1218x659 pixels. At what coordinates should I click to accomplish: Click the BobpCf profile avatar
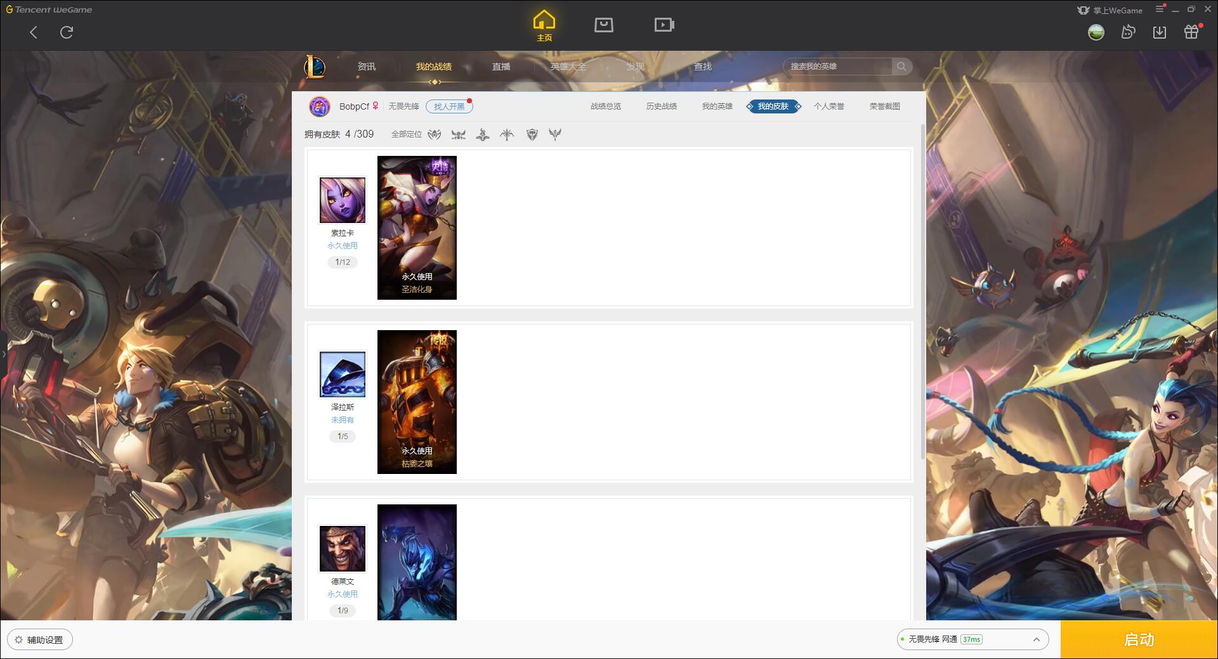pyautogui.click(x=320, y=106)
